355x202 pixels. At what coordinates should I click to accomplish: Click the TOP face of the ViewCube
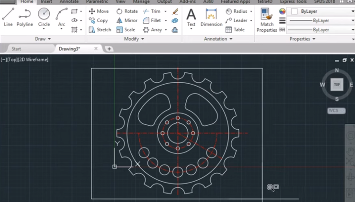pyautogui.click(x=337, y=85)
